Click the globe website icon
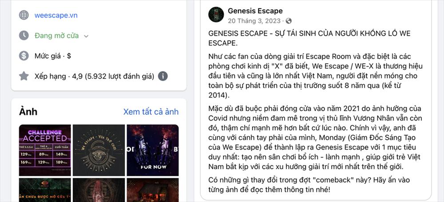This screenshot has width=444, height=202. tap(24, 15)
